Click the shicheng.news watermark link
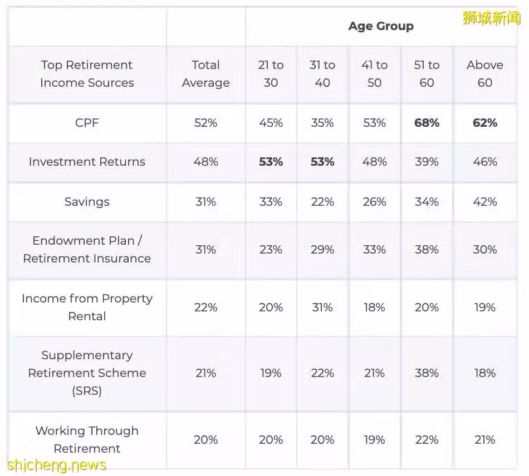Screen dimensions: 529x476 pos(57,465)
